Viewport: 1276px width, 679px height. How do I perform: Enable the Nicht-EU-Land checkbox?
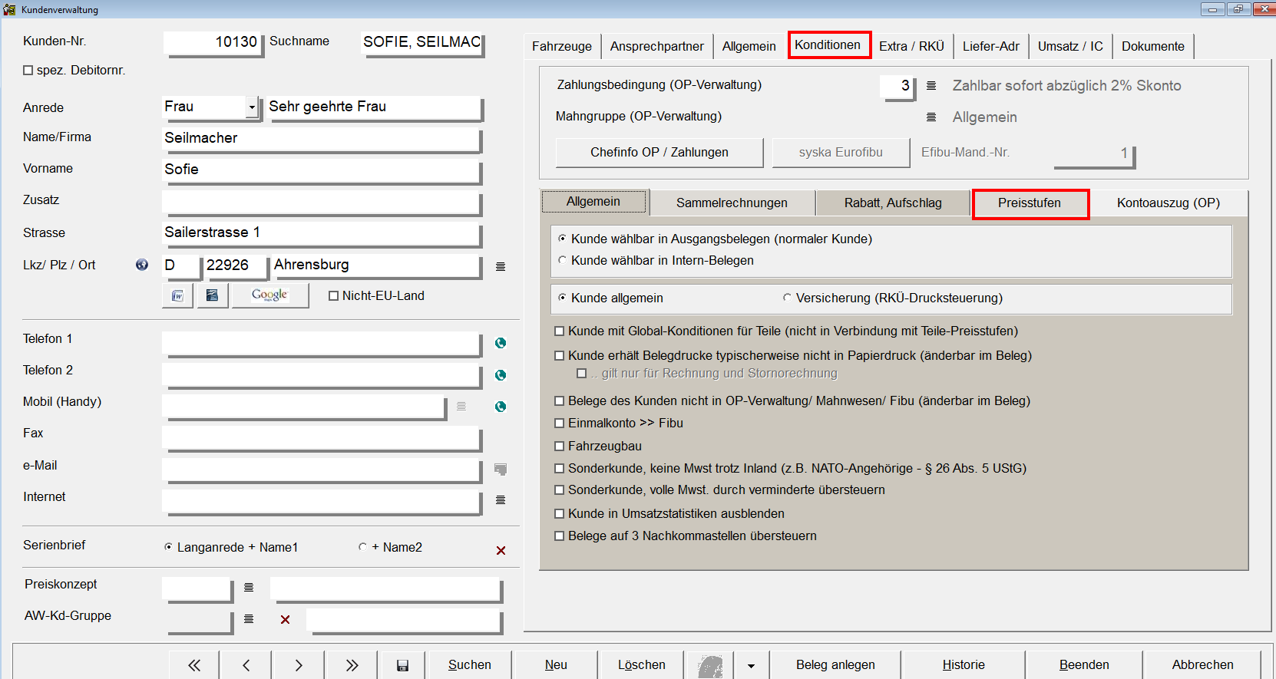pyautogui.click(x=333, y=296)
